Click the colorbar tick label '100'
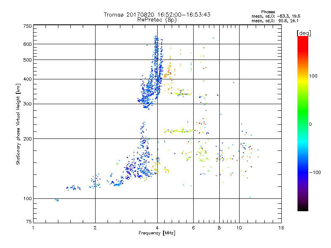Image resolution: width=331 pixels, height=248 pixels. click(313, 76)
